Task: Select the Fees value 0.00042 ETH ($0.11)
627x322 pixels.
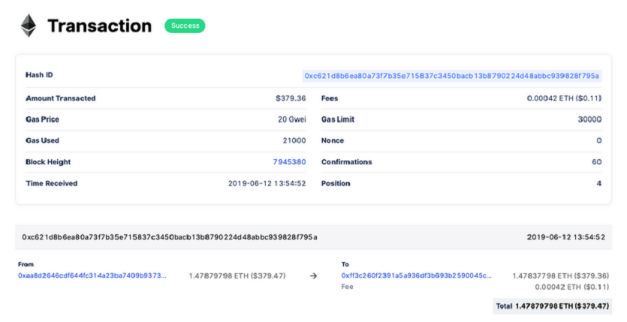Action: (564, 98)
